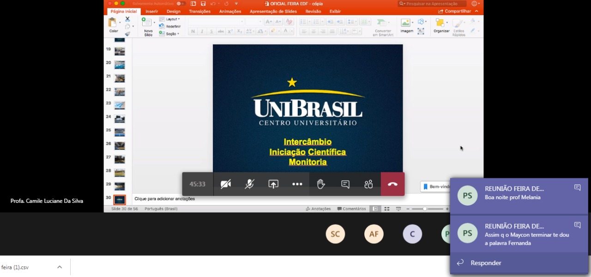Image resolution: width=591 pixels, height=277 pixels.
Task: Click the smiley feedback icon
Action: point(475,4)
